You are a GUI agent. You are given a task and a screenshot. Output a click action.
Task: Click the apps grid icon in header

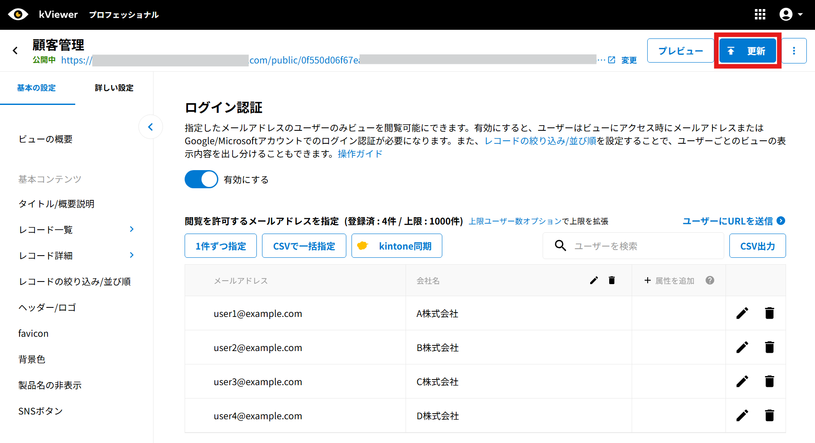click(x=760, y=15)
